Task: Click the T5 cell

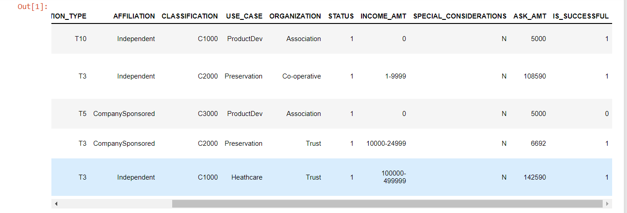Action: point(82,114)
